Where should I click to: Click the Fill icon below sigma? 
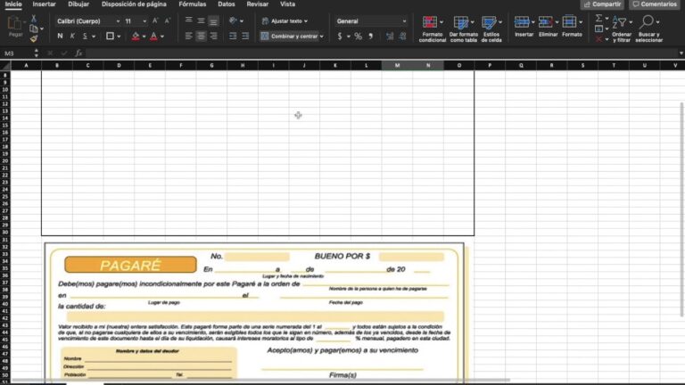click(599, 29)
